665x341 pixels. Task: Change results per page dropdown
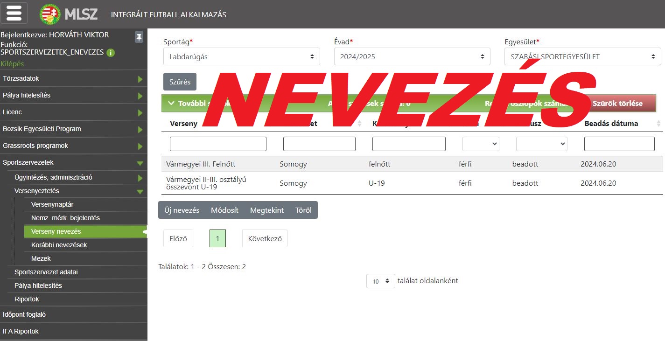coord(380,281)
